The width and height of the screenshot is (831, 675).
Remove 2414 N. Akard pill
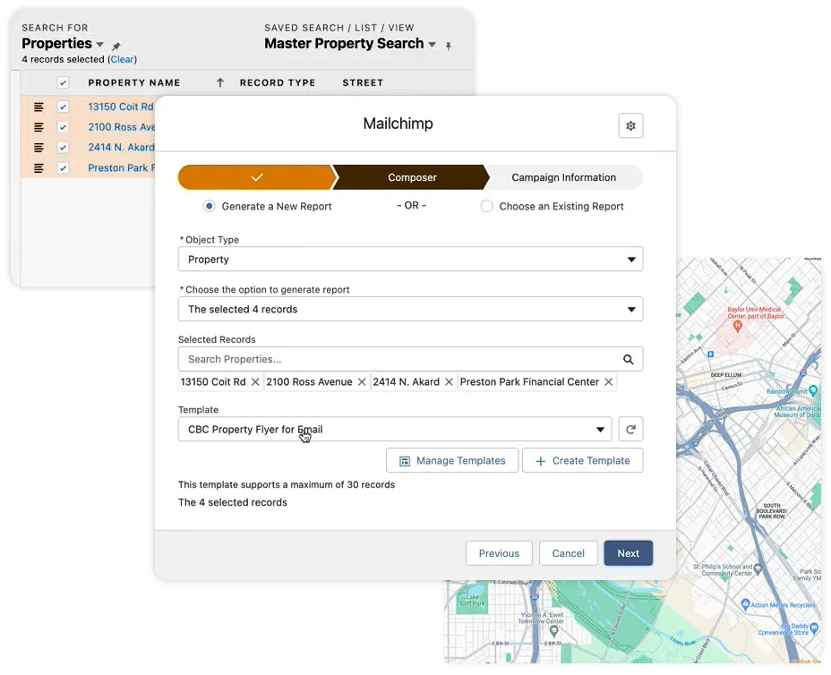click(449, 382)
